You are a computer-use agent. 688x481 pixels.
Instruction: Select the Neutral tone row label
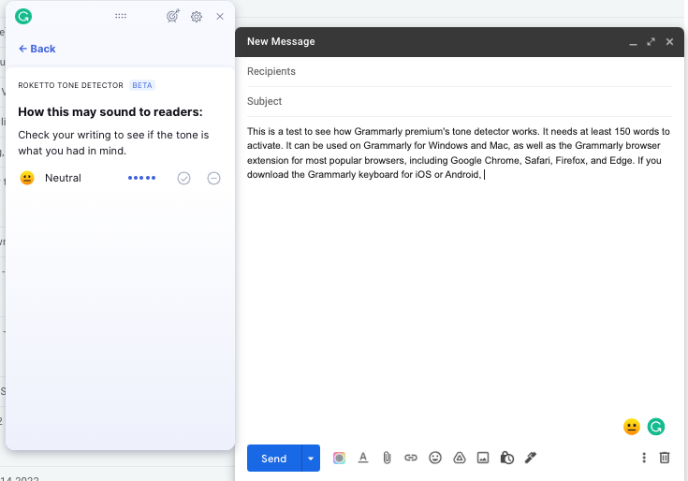point(64,178)
